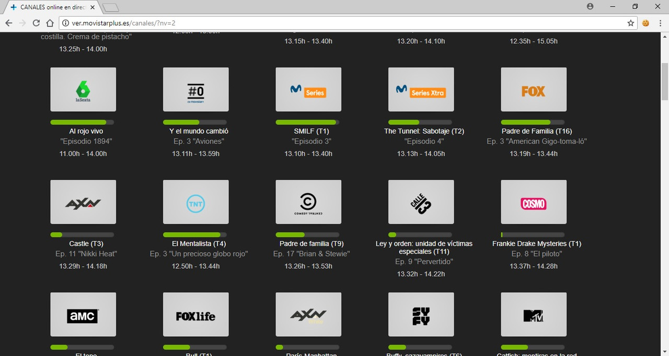Click the SMILF (T1) title

point(312,131)
